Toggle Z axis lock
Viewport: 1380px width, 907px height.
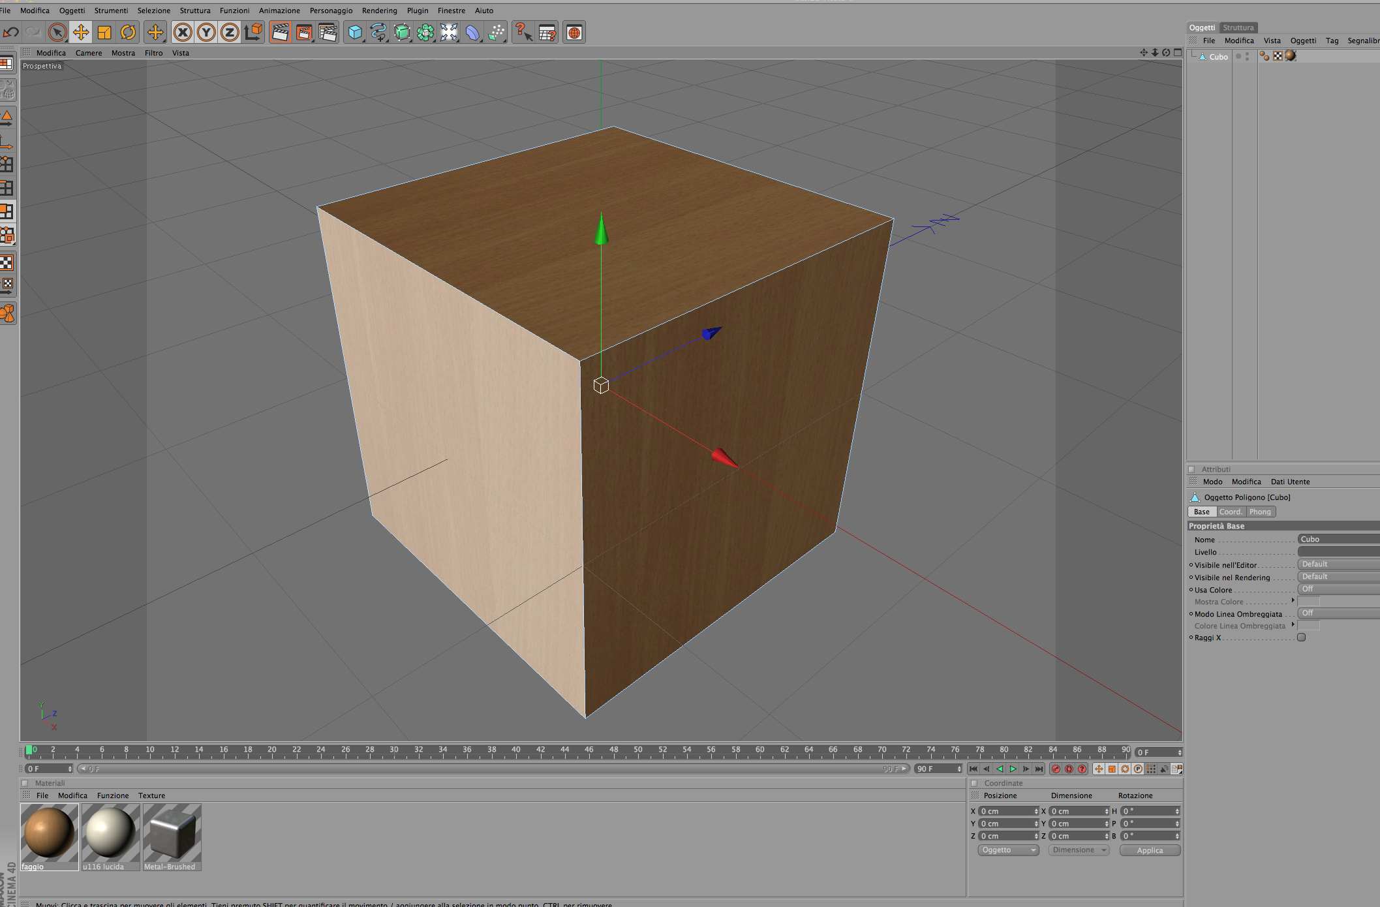pos(230,32)
